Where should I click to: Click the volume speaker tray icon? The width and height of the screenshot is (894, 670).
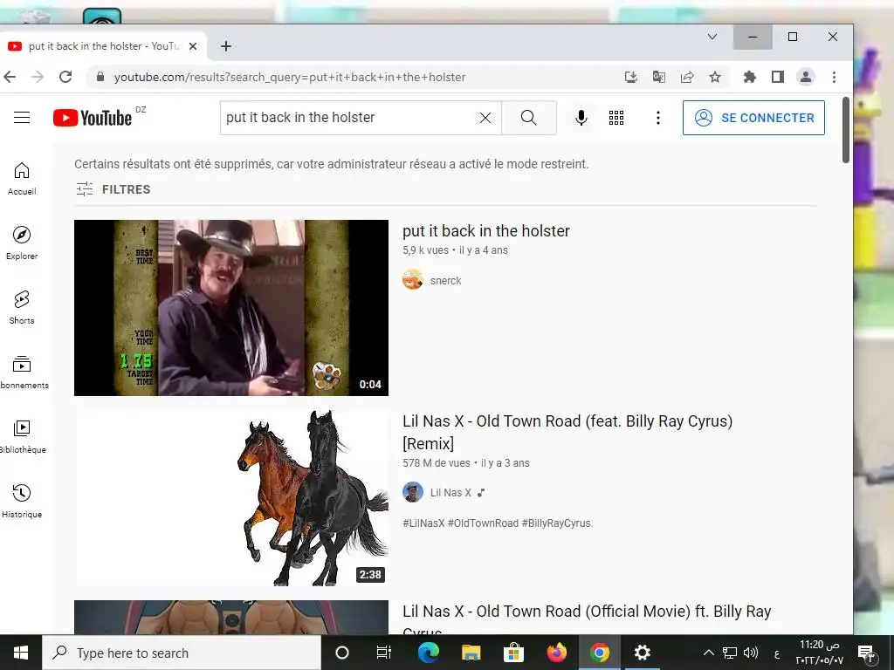tap(751, 653)
